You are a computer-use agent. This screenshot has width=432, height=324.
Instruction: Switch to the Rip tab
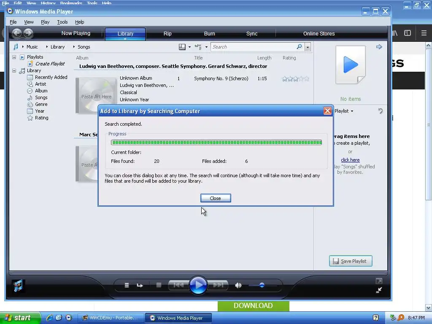pyautogui.click(x=167, y=34)
